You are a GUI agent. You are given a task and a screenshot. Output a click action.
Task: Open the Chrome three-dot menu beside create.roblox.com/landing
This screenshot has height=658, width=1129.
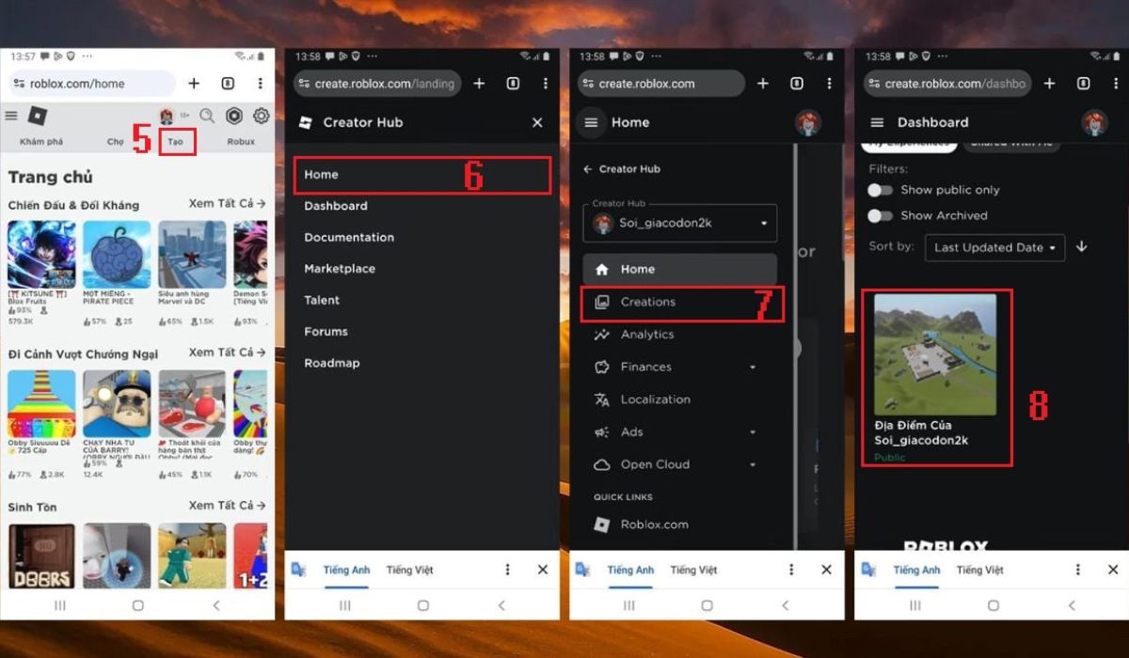pyautogui.click(x=546, y=84)
